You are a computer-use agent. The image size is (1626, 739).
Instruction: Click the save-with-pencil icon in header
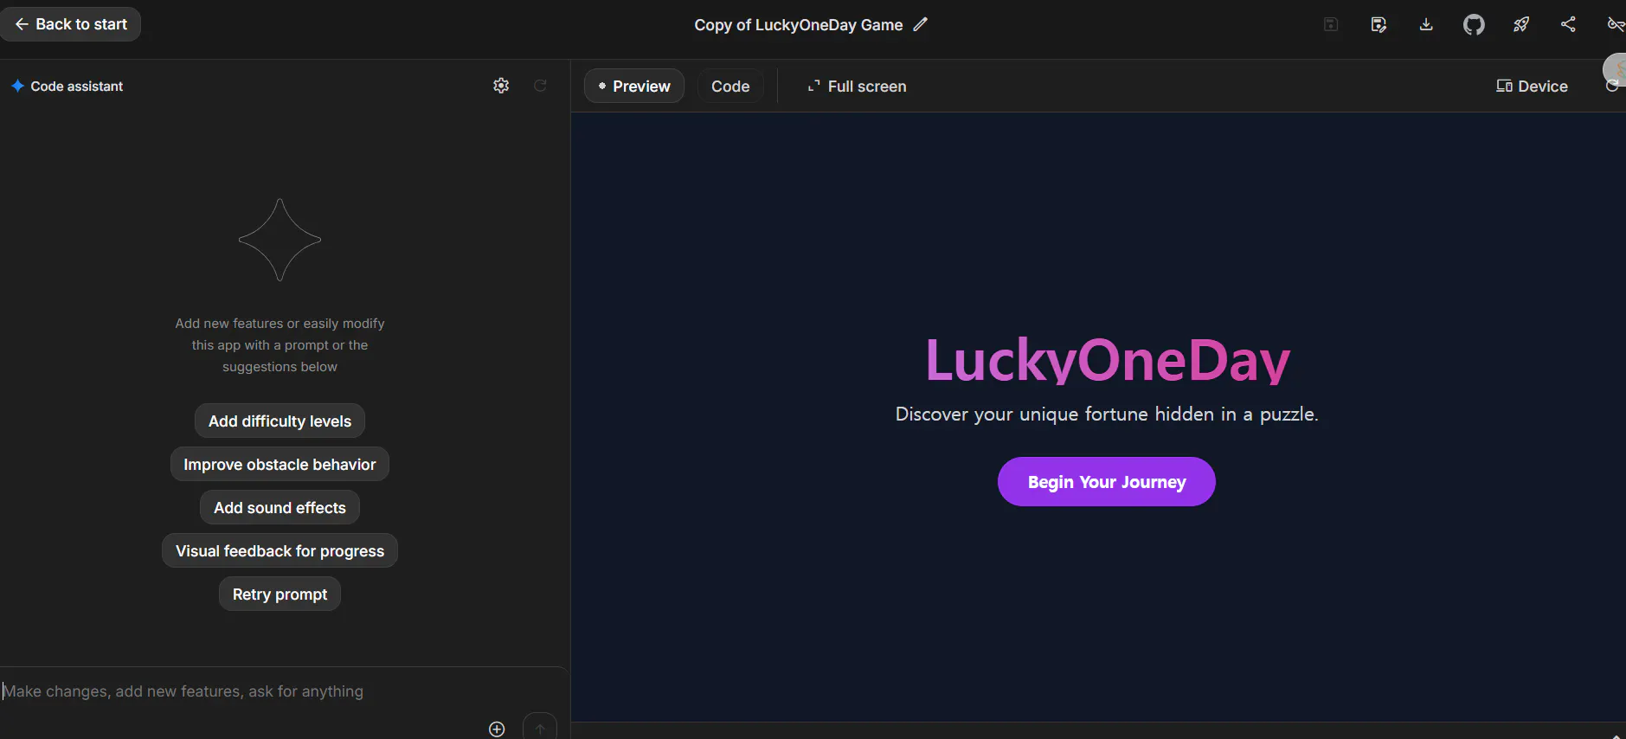[x=1379, y=24]
